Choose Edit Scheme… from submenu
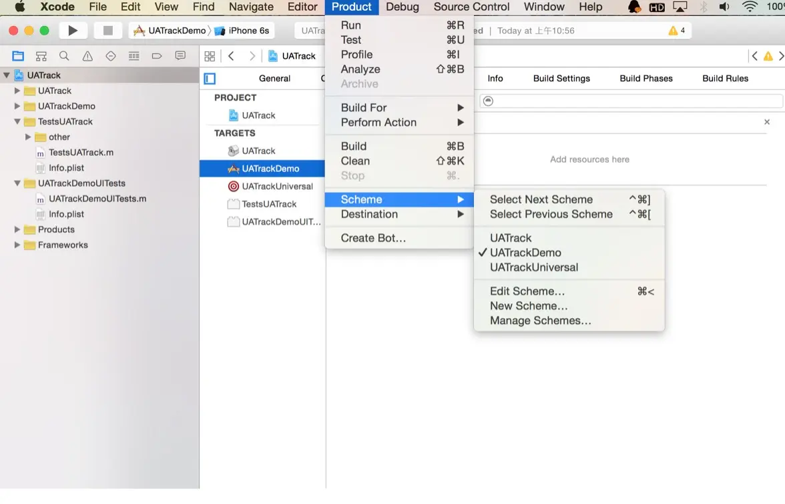 pos(569,291)
